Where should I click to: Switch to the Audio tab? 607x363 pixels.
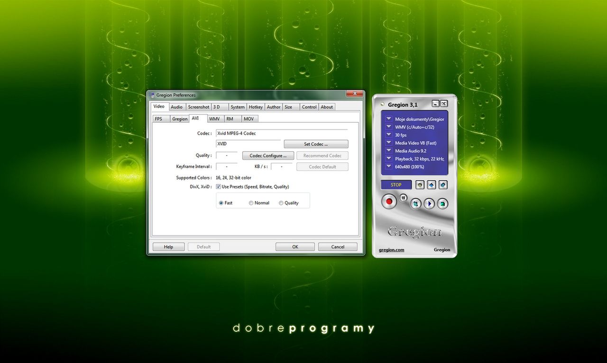pyautogui.click(x=177, y=107)
